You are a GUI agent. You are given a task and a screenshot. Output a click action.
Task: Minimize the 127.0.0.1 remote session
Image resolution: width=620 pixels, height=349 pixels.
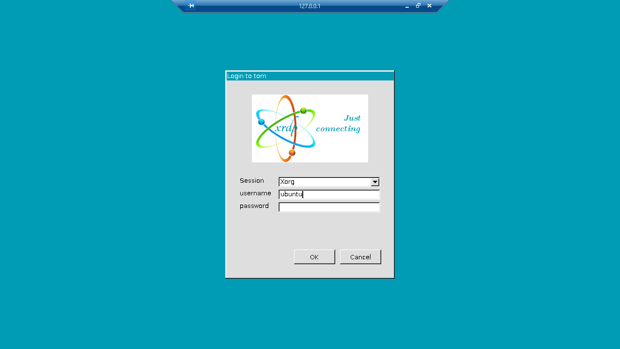tap(407, 6)
